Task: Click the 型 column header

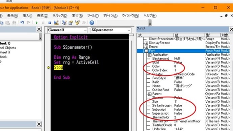Action: (212, 35)
